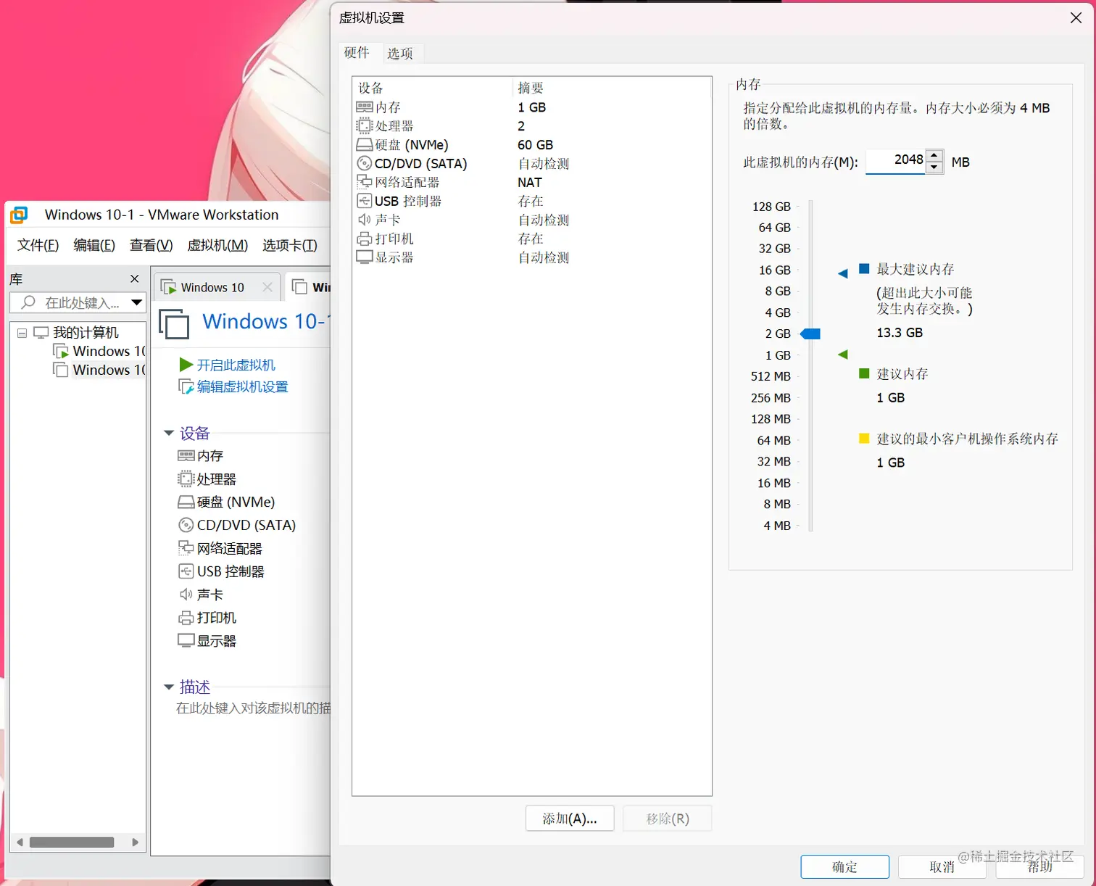This screenshot has width=1096, height=886.
Task: Close the library panel with X
Action: pyautogui.click(x=134, y=278)
